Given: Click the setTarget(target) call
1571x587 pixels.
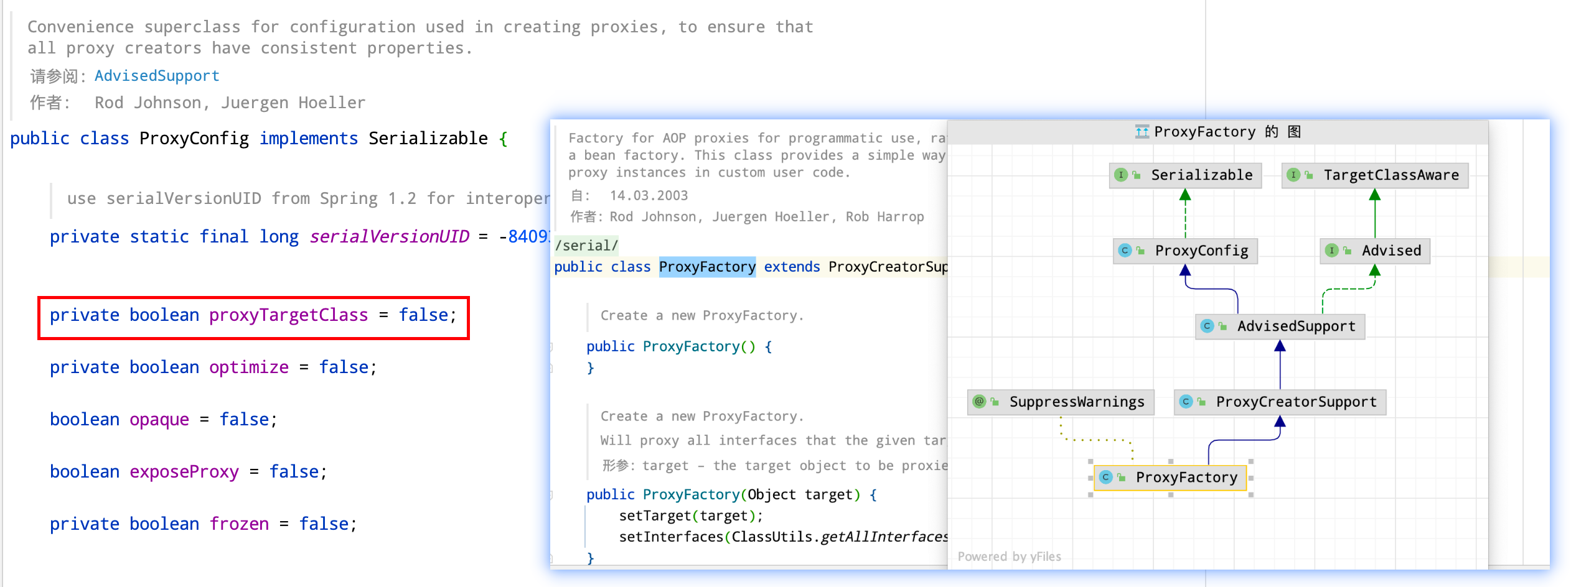Looking at the screenshot, I should pyautogui.click(x=691, y=516).
